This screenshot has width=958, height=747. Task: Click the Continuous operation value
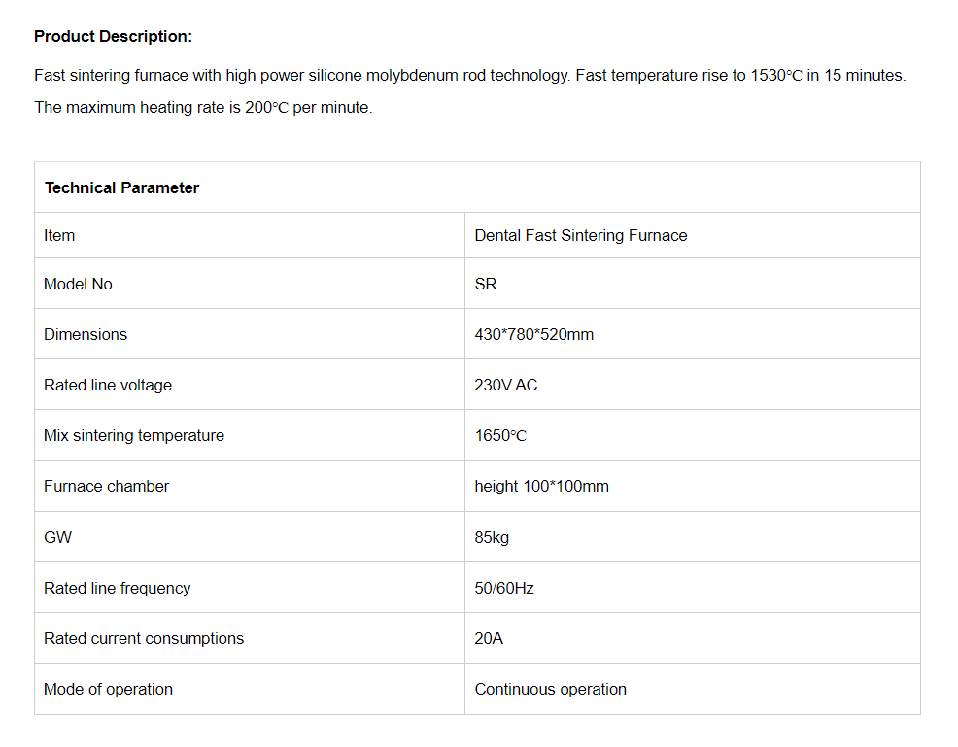click(x=550, y=689)
